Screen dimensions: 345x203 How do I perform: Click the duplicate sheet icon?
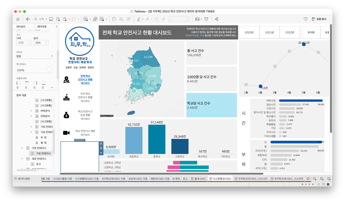(95, 19)
